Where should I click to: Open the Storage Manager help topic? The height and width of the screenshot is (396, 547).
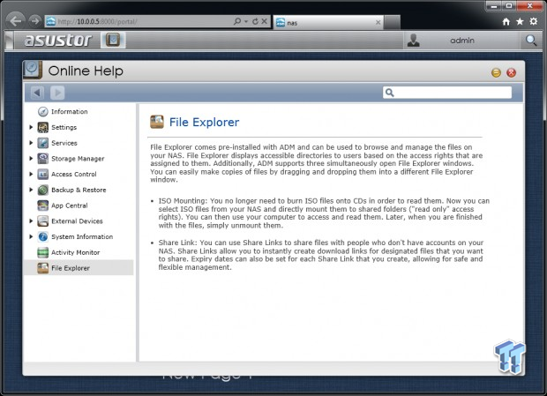(x=78, y=159)
